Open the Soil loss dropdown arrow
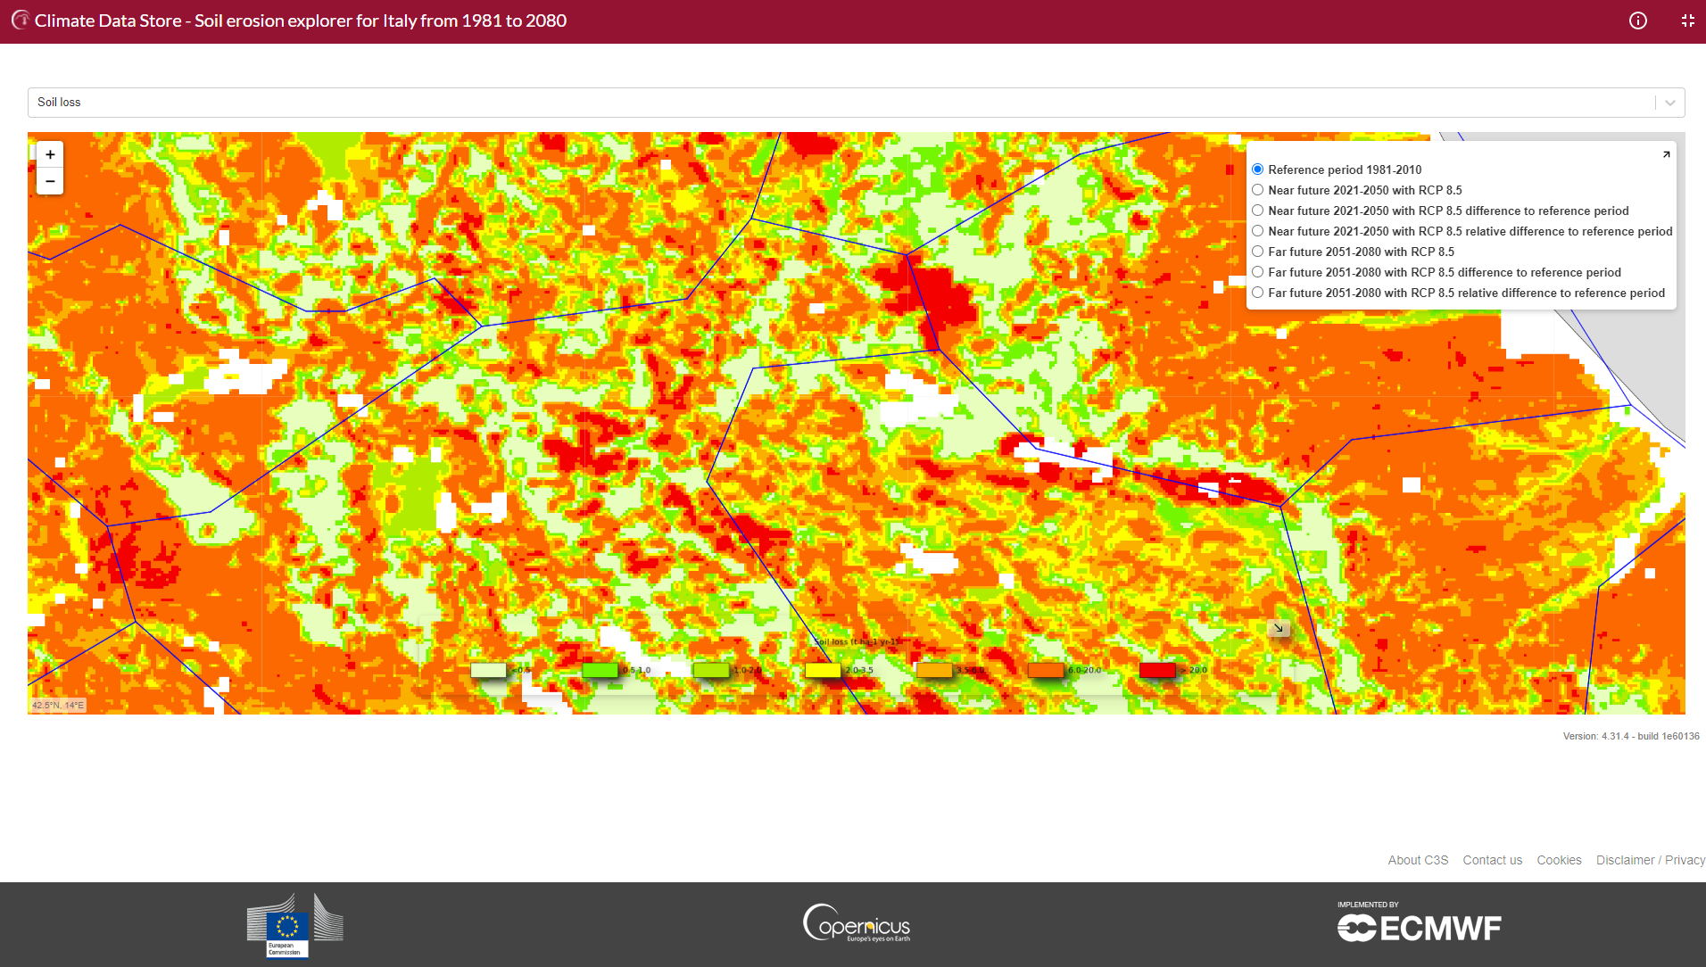Screen dimensions: 1706x967 coord(1669,103)
